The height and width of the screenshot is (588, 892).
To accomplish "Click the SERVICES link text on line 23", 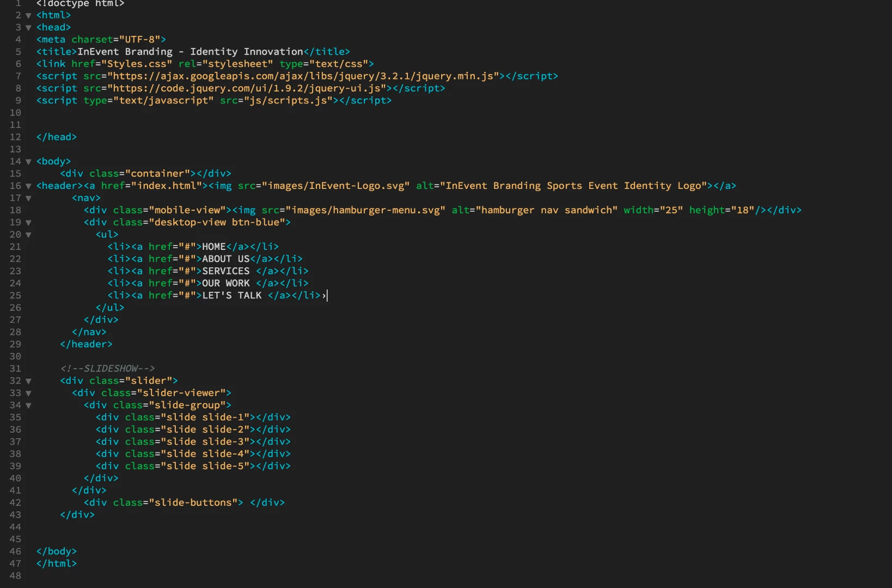I will (226, 271).
